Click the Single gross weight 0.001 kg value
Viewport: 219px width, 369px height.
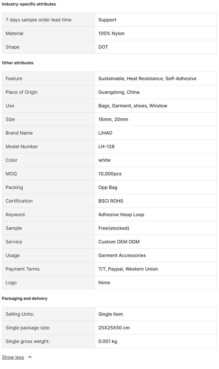pos(108,341)
